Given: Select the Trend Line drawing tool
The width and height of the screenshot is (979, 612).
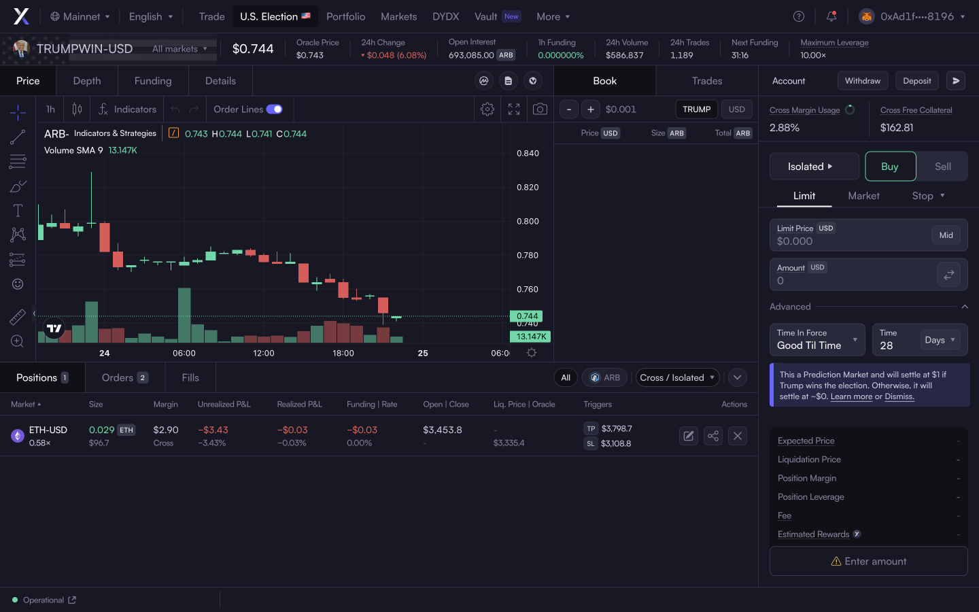Looking at the screenshot, I should (17, 137).
